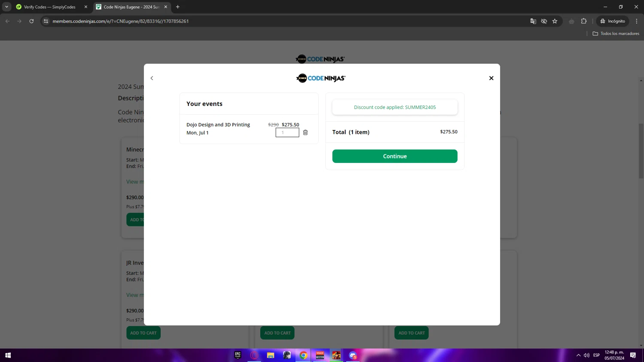644x362 pixels.
Task: Open the Extensions puzzle-piece menu
Action: tap(584, 21)
